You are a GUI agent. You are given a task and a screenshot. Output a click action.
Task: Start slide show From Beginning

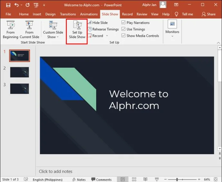coord(11,30)
